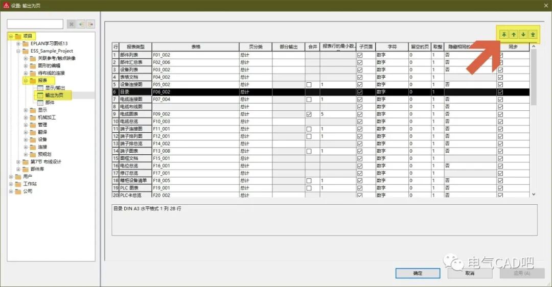Toggle 子页面 checkbox for 部件列表 row
This screenshot has width=552, height=287.
click(360, 55)
